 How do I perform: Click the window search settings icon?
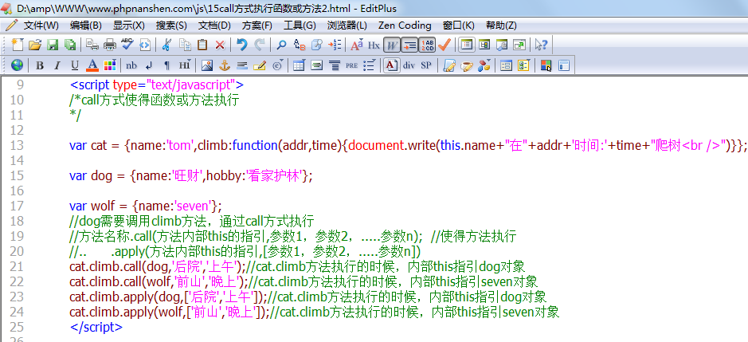502,45
